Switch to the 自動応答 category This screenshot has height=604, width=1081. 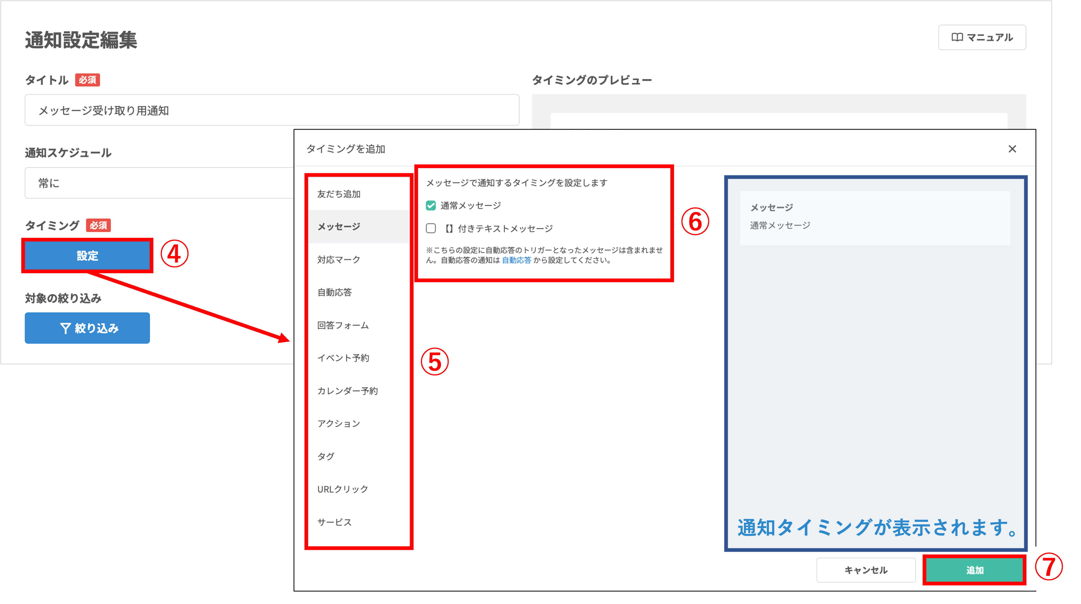(x=334, y=292)
